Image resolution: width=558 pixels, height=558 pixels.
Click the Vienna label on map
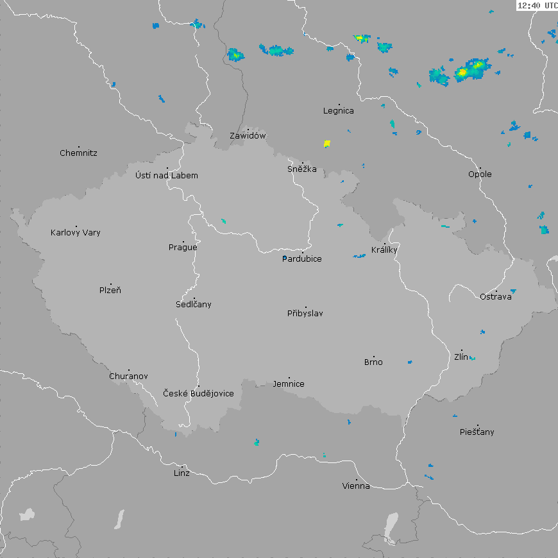point(356,486)
